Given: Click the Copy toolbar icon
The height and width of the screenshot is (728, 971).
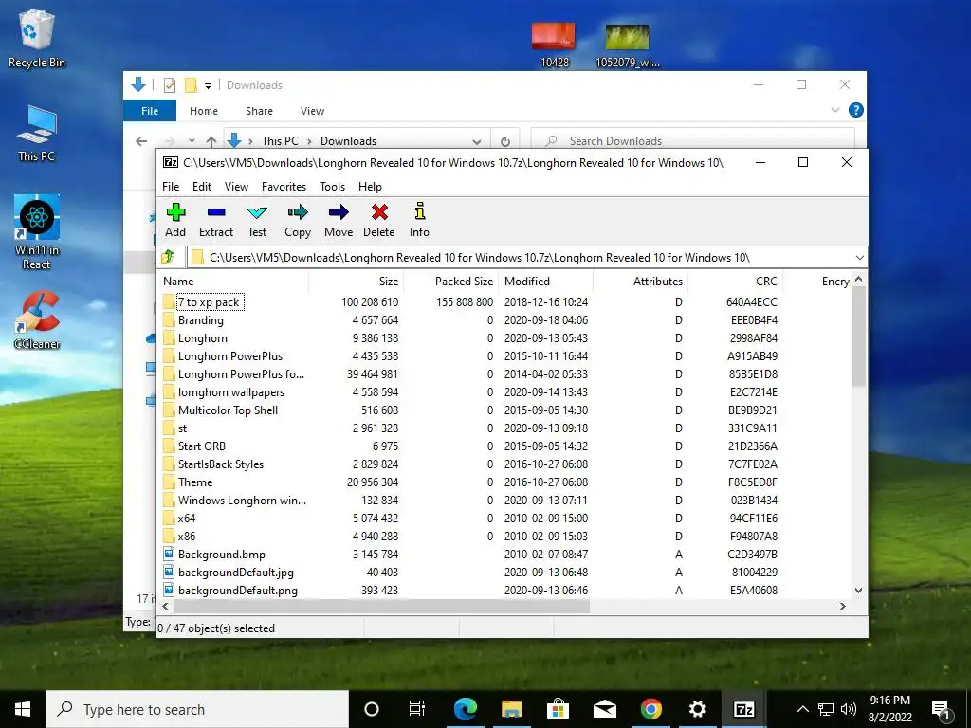Looking at the screenshot, I should pyautogui.click(x=297, y=220).
